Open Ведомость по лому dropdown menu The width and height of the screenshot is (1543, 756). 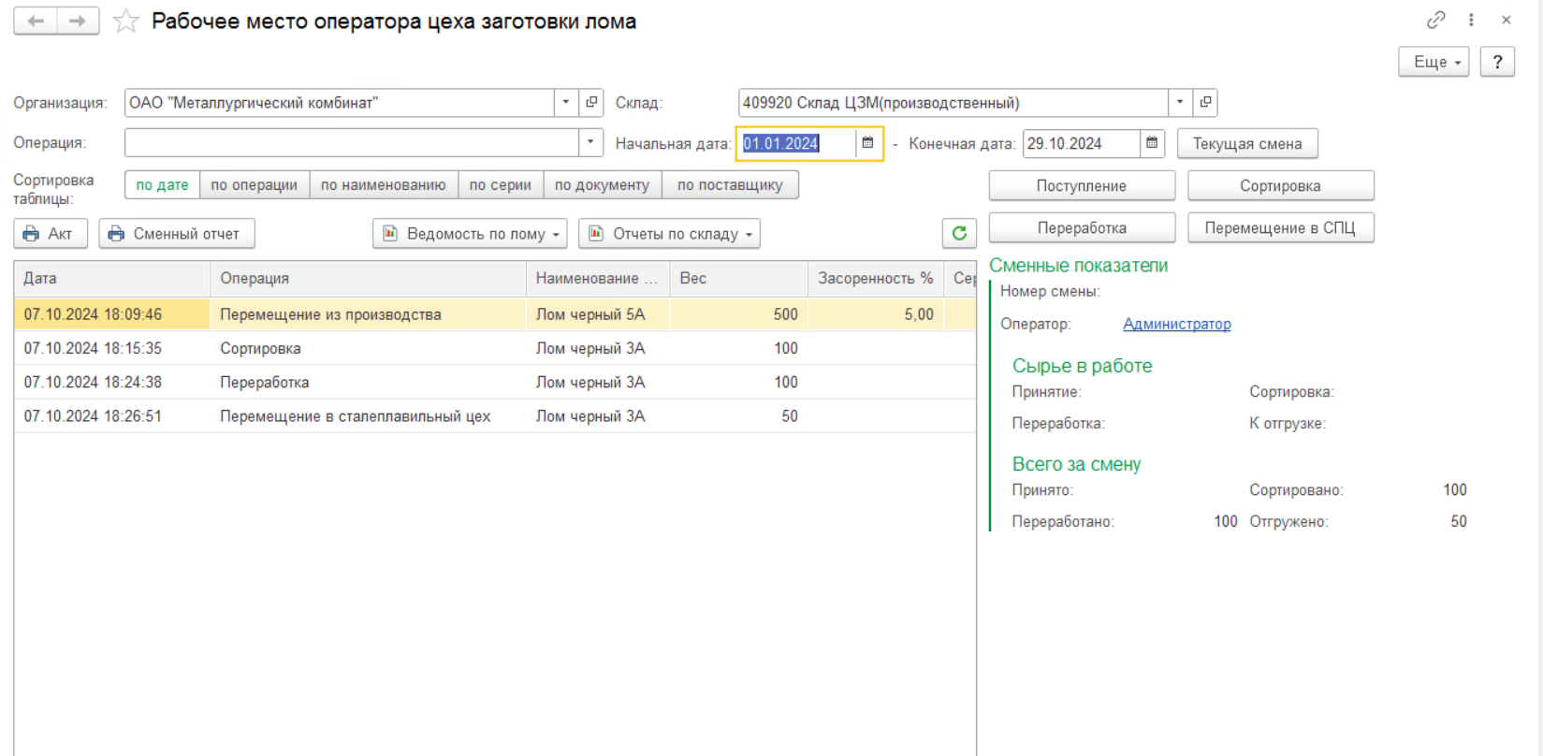point(470,233)
